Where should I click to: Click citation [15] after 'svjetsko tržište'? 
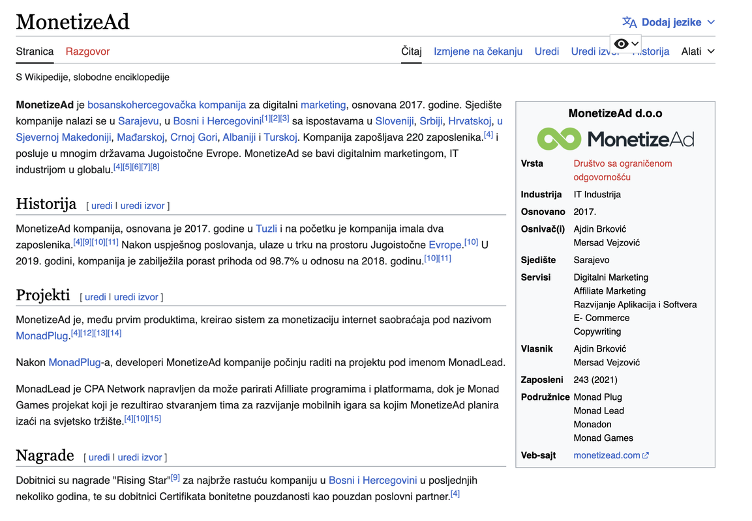[154, 419]
